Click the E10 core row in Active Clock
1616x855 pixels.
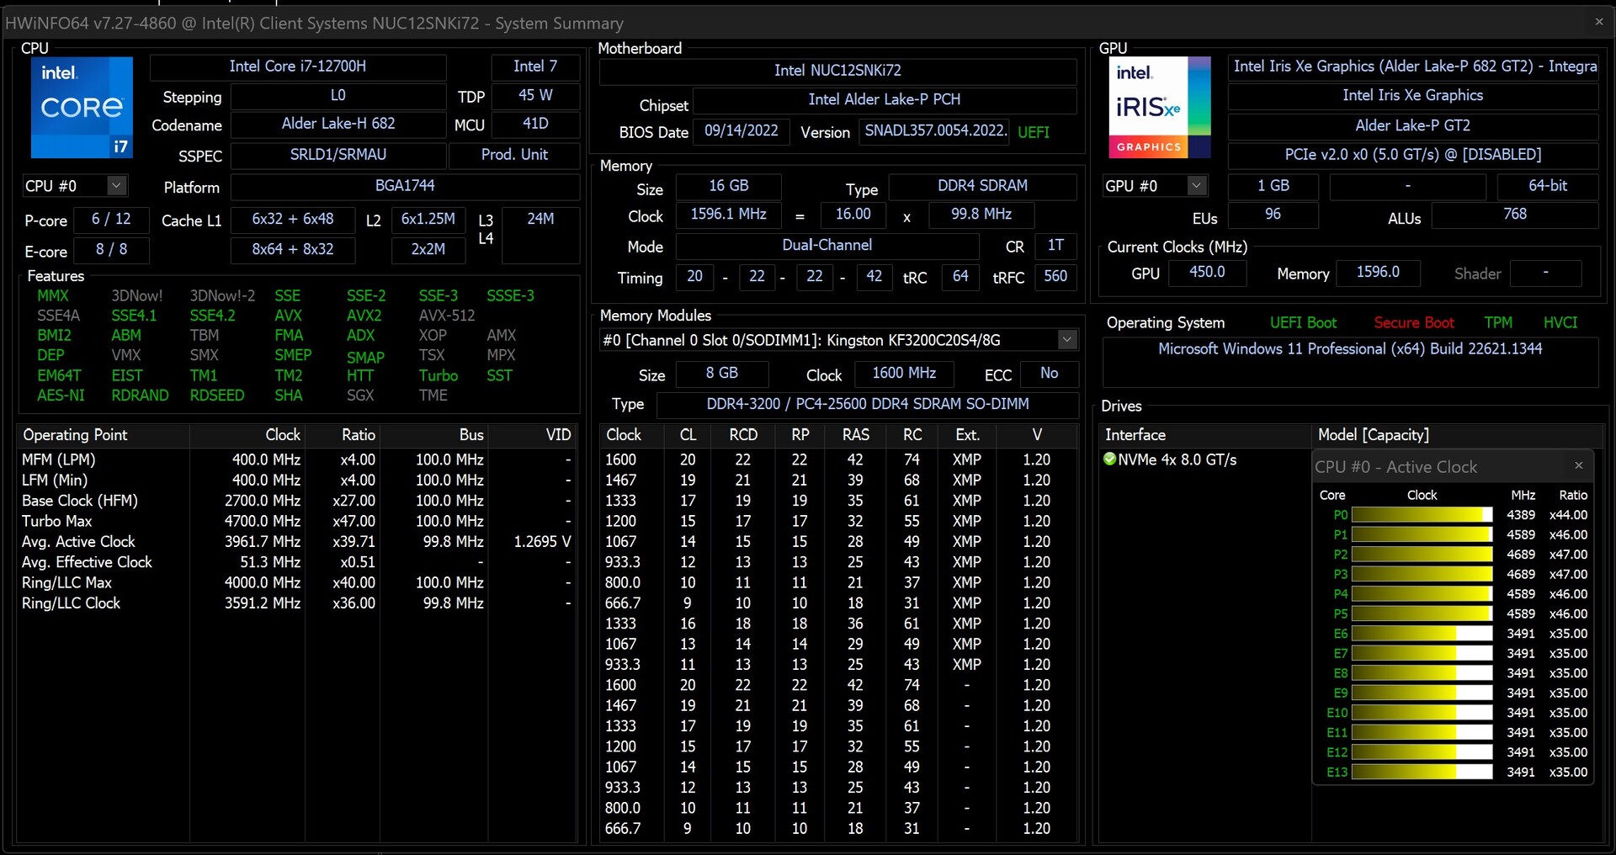click(x=1454, y=712)
